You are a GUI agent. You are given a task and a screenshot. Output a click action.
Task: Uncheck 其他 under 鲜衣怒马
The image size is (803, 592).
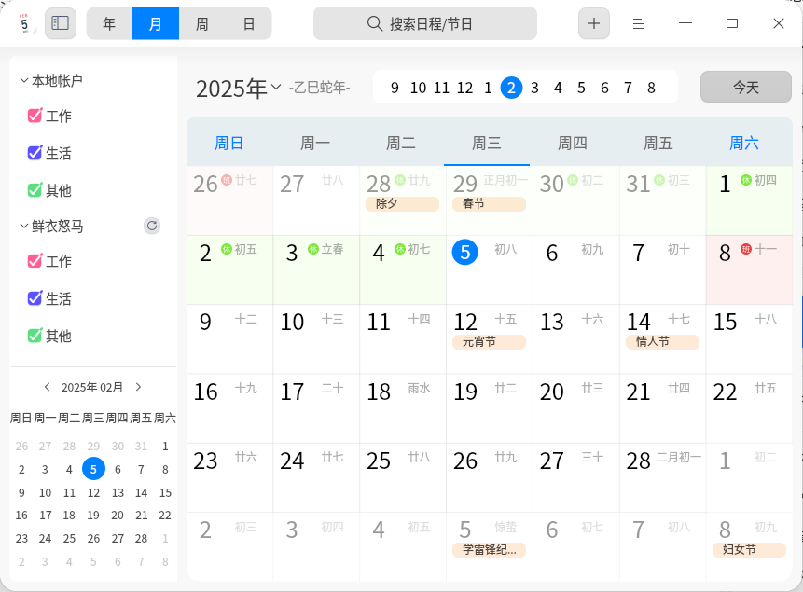pyautogui.click(x=35, y=336)
